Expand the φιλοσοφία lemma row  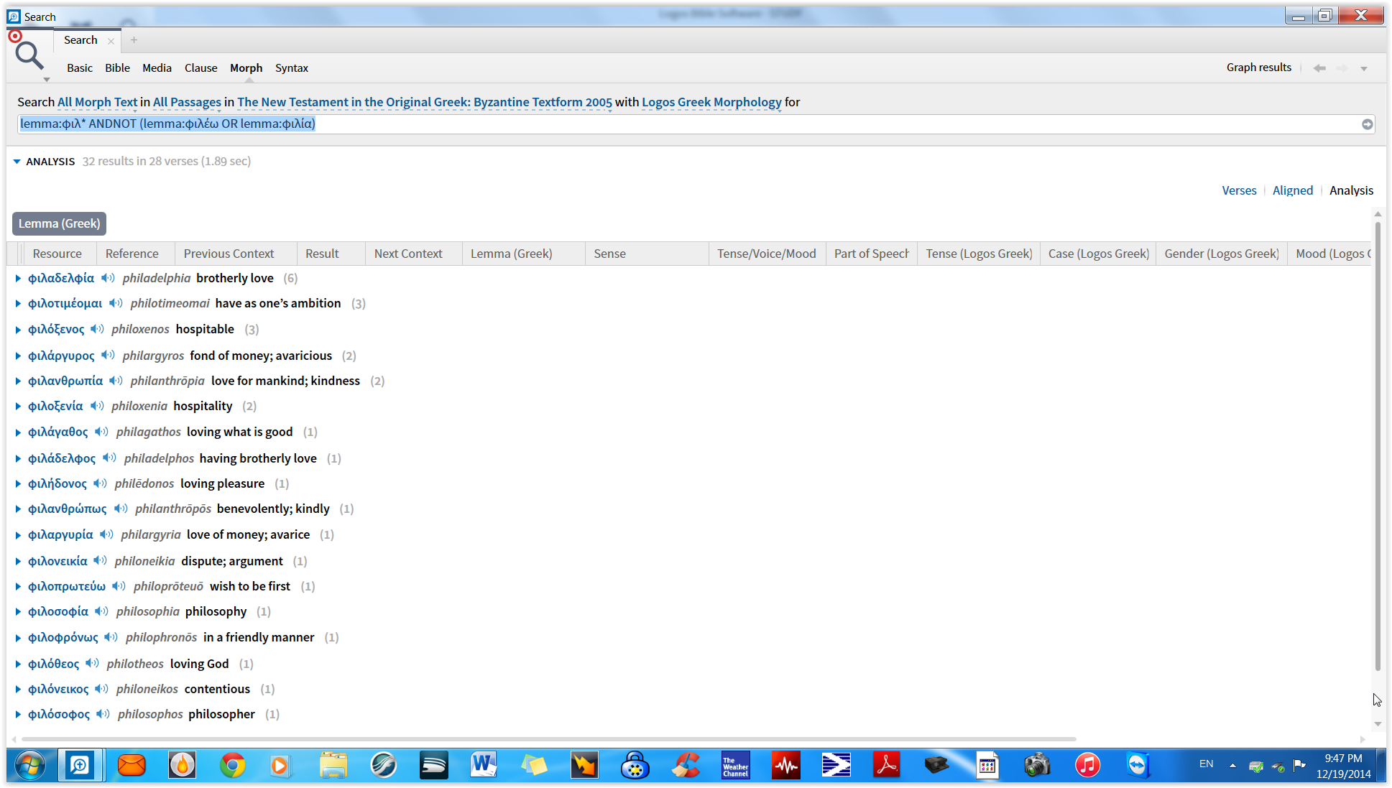[x=18, y=611]
